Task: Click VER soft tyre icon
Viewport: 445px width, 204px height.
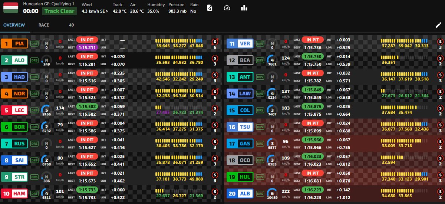Action: [x=440, y=41]
